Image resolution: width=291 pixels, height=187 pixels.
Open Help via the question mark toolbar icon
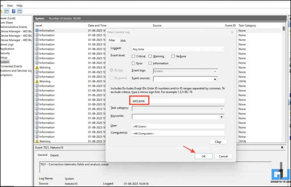[x=14, y=11]
